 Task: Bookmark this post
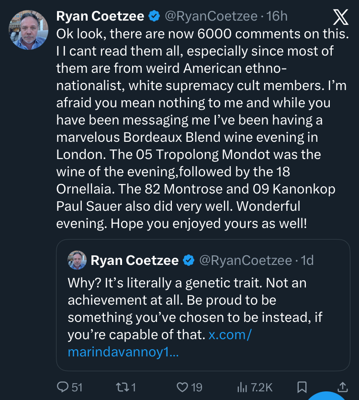[302, 387]
